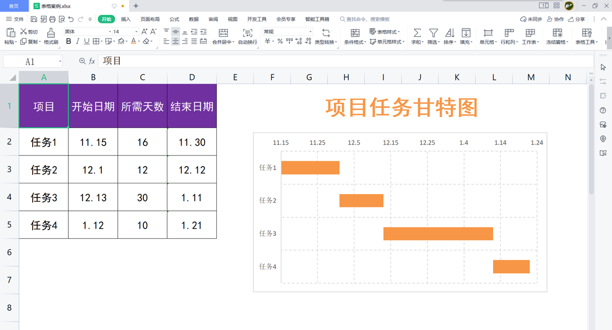Click the 未同步 sync status button
The width and height of the screenshot is (612, 330).
[x=531, y=19]
